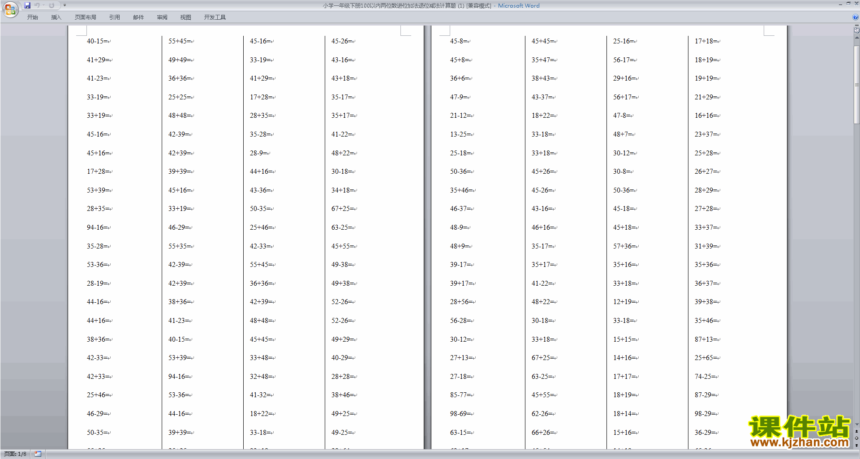The height and width of the screenshot is (459, 860).
Task: Select the 审阅 ribbon tab
Action: tap(162, 17)
